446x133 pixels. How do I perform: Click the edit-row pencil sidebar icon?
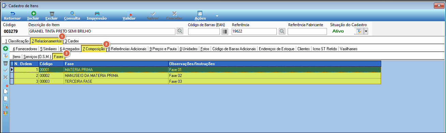(6, 56)
